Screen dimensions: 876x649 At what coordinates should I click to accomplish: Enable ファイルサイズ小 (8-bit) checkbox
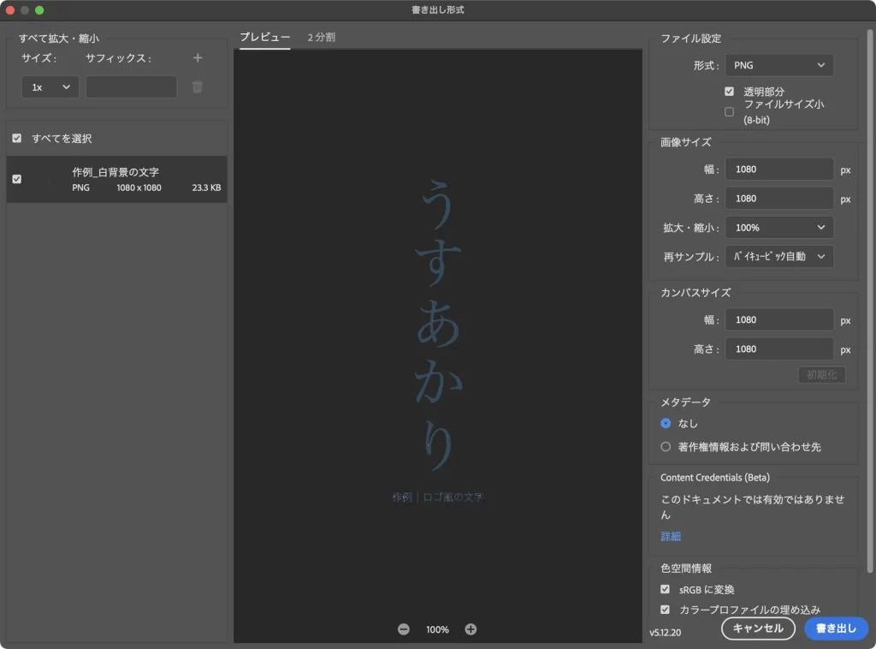pyautogui.click(x=729, y=112)
